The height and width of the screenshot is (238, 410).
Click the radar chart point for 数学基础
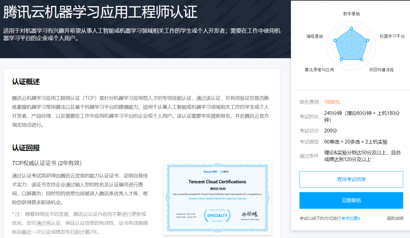[x=351, y=28]
